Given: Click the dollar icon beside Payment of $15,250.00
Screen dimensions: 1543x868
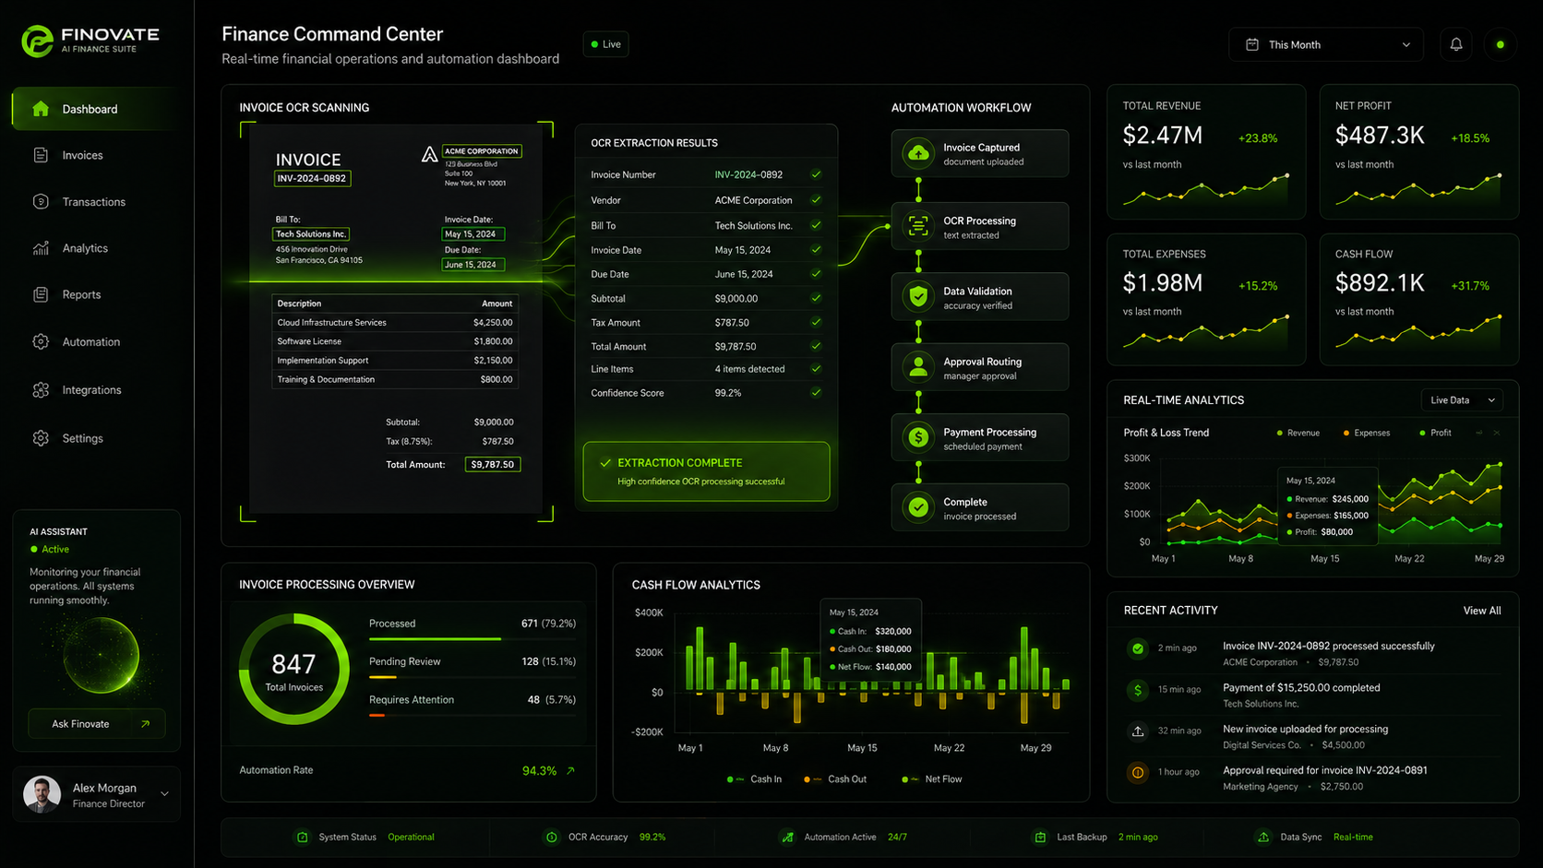Looking at the screenshot, I should pos(1138,689).
